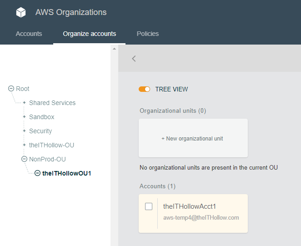The image size is (301, 246).
Task: Select Security OU in the tree
Action: 40,131
